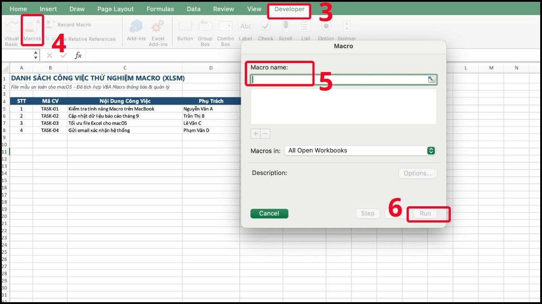The height and width of the screenshot is (304, 542).
Task: Open the Data tab
Action: (x=194, y=9)
